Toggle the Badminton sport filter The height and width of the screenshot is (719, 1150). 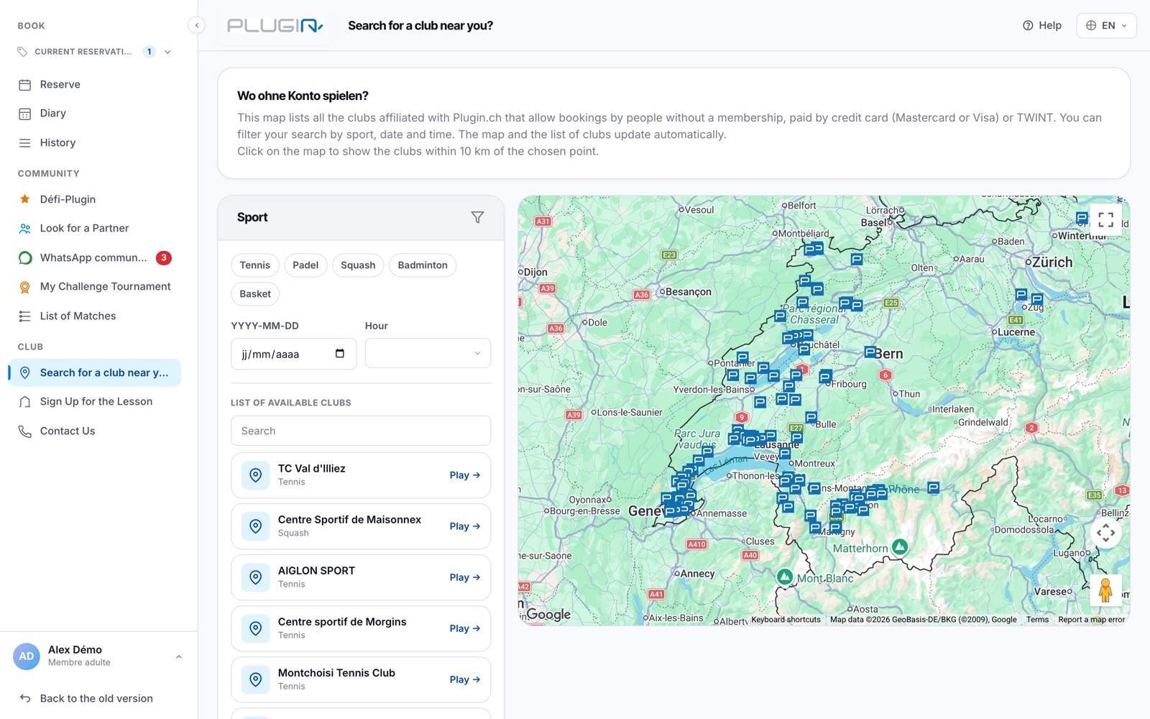tap(423, 265)
